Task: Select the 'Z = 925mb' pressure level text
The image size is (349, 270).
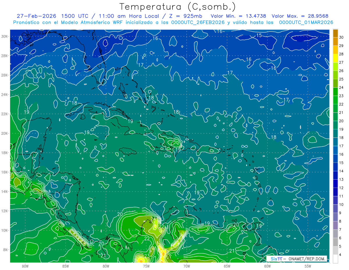Action: pyautogui.click(x=186, y=16)
